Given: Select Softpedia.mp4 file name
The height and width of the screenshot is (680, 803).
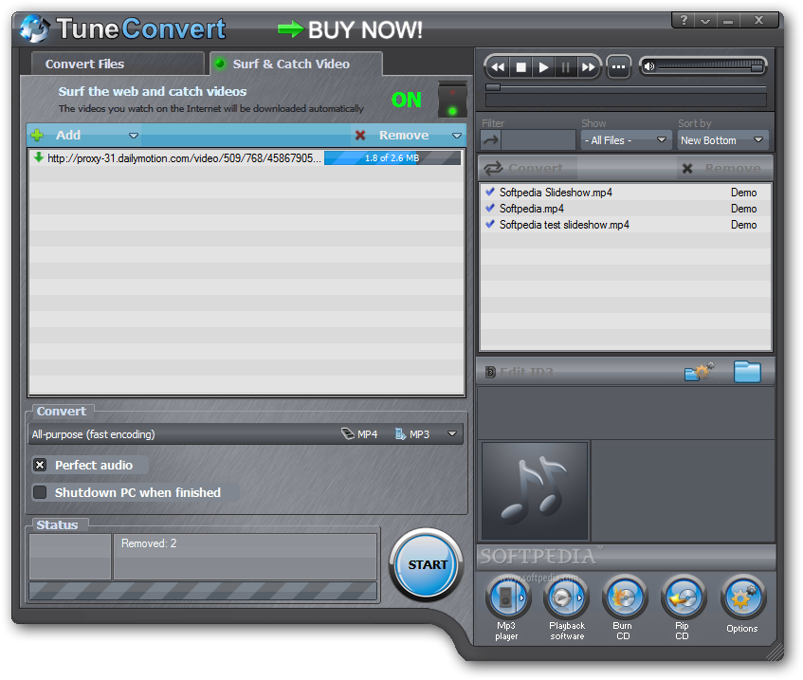Looking at the screenshot, I should (532, 209).
